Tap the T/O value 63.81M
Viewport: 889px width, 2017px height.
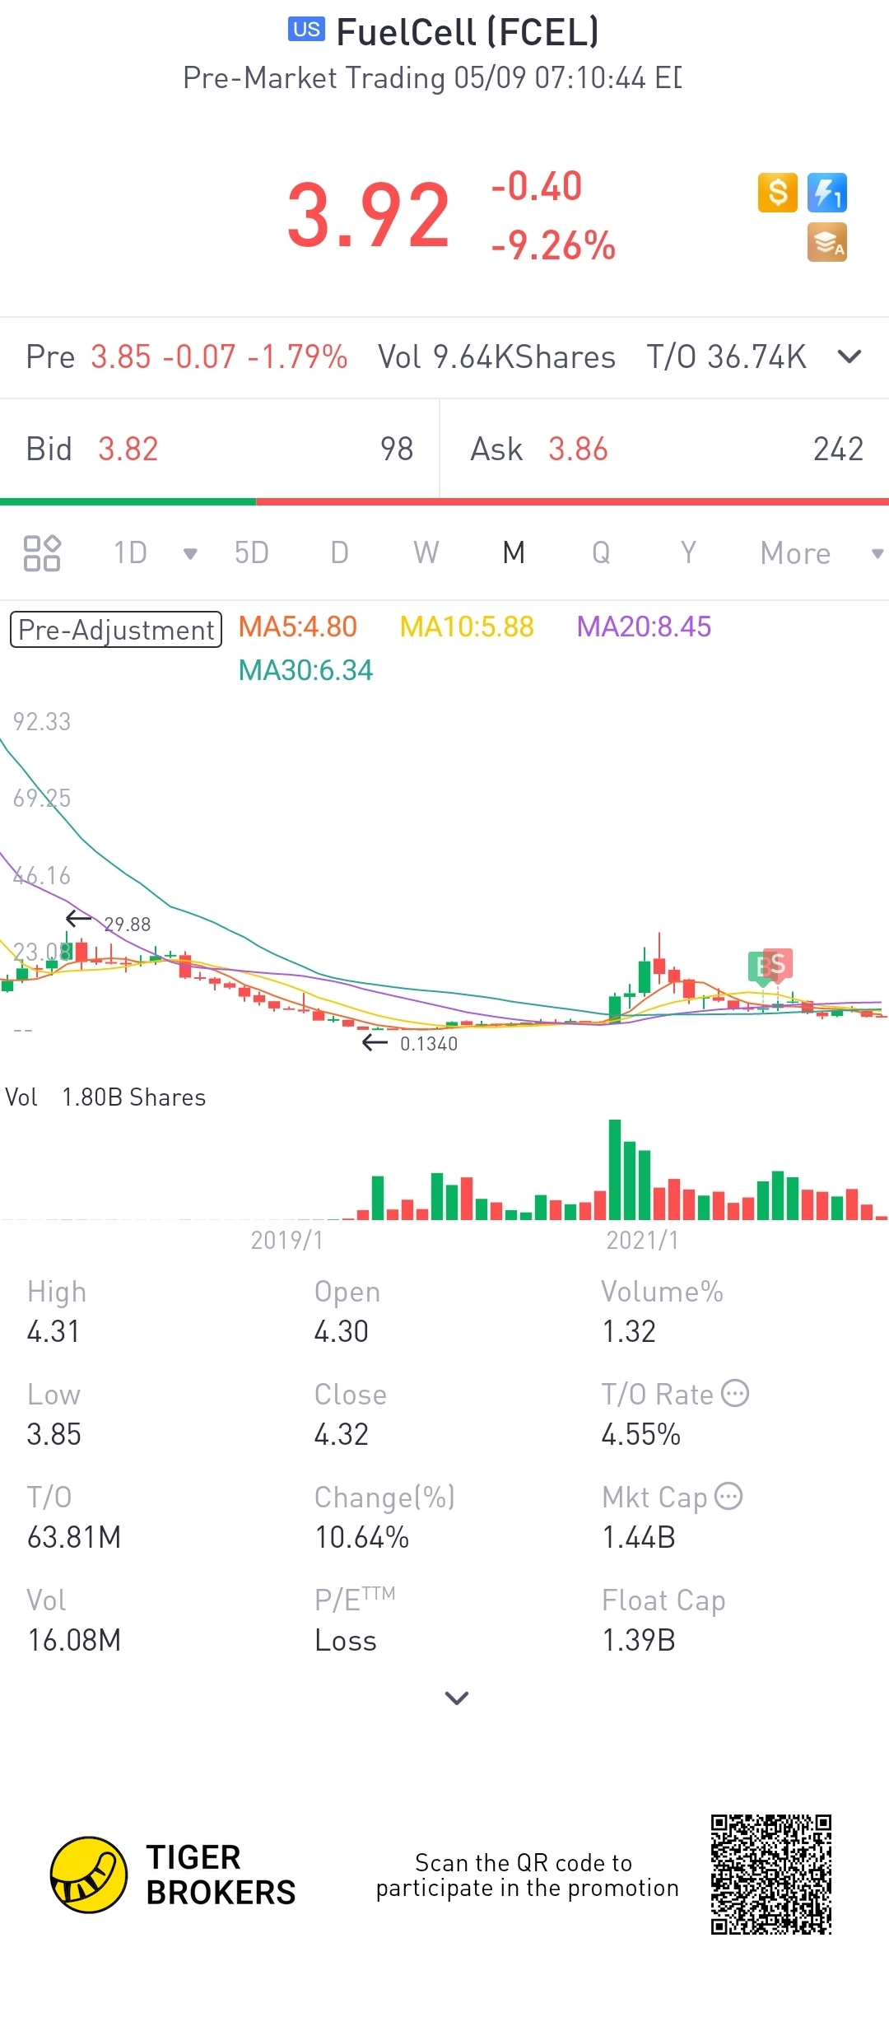[74, 1537]
